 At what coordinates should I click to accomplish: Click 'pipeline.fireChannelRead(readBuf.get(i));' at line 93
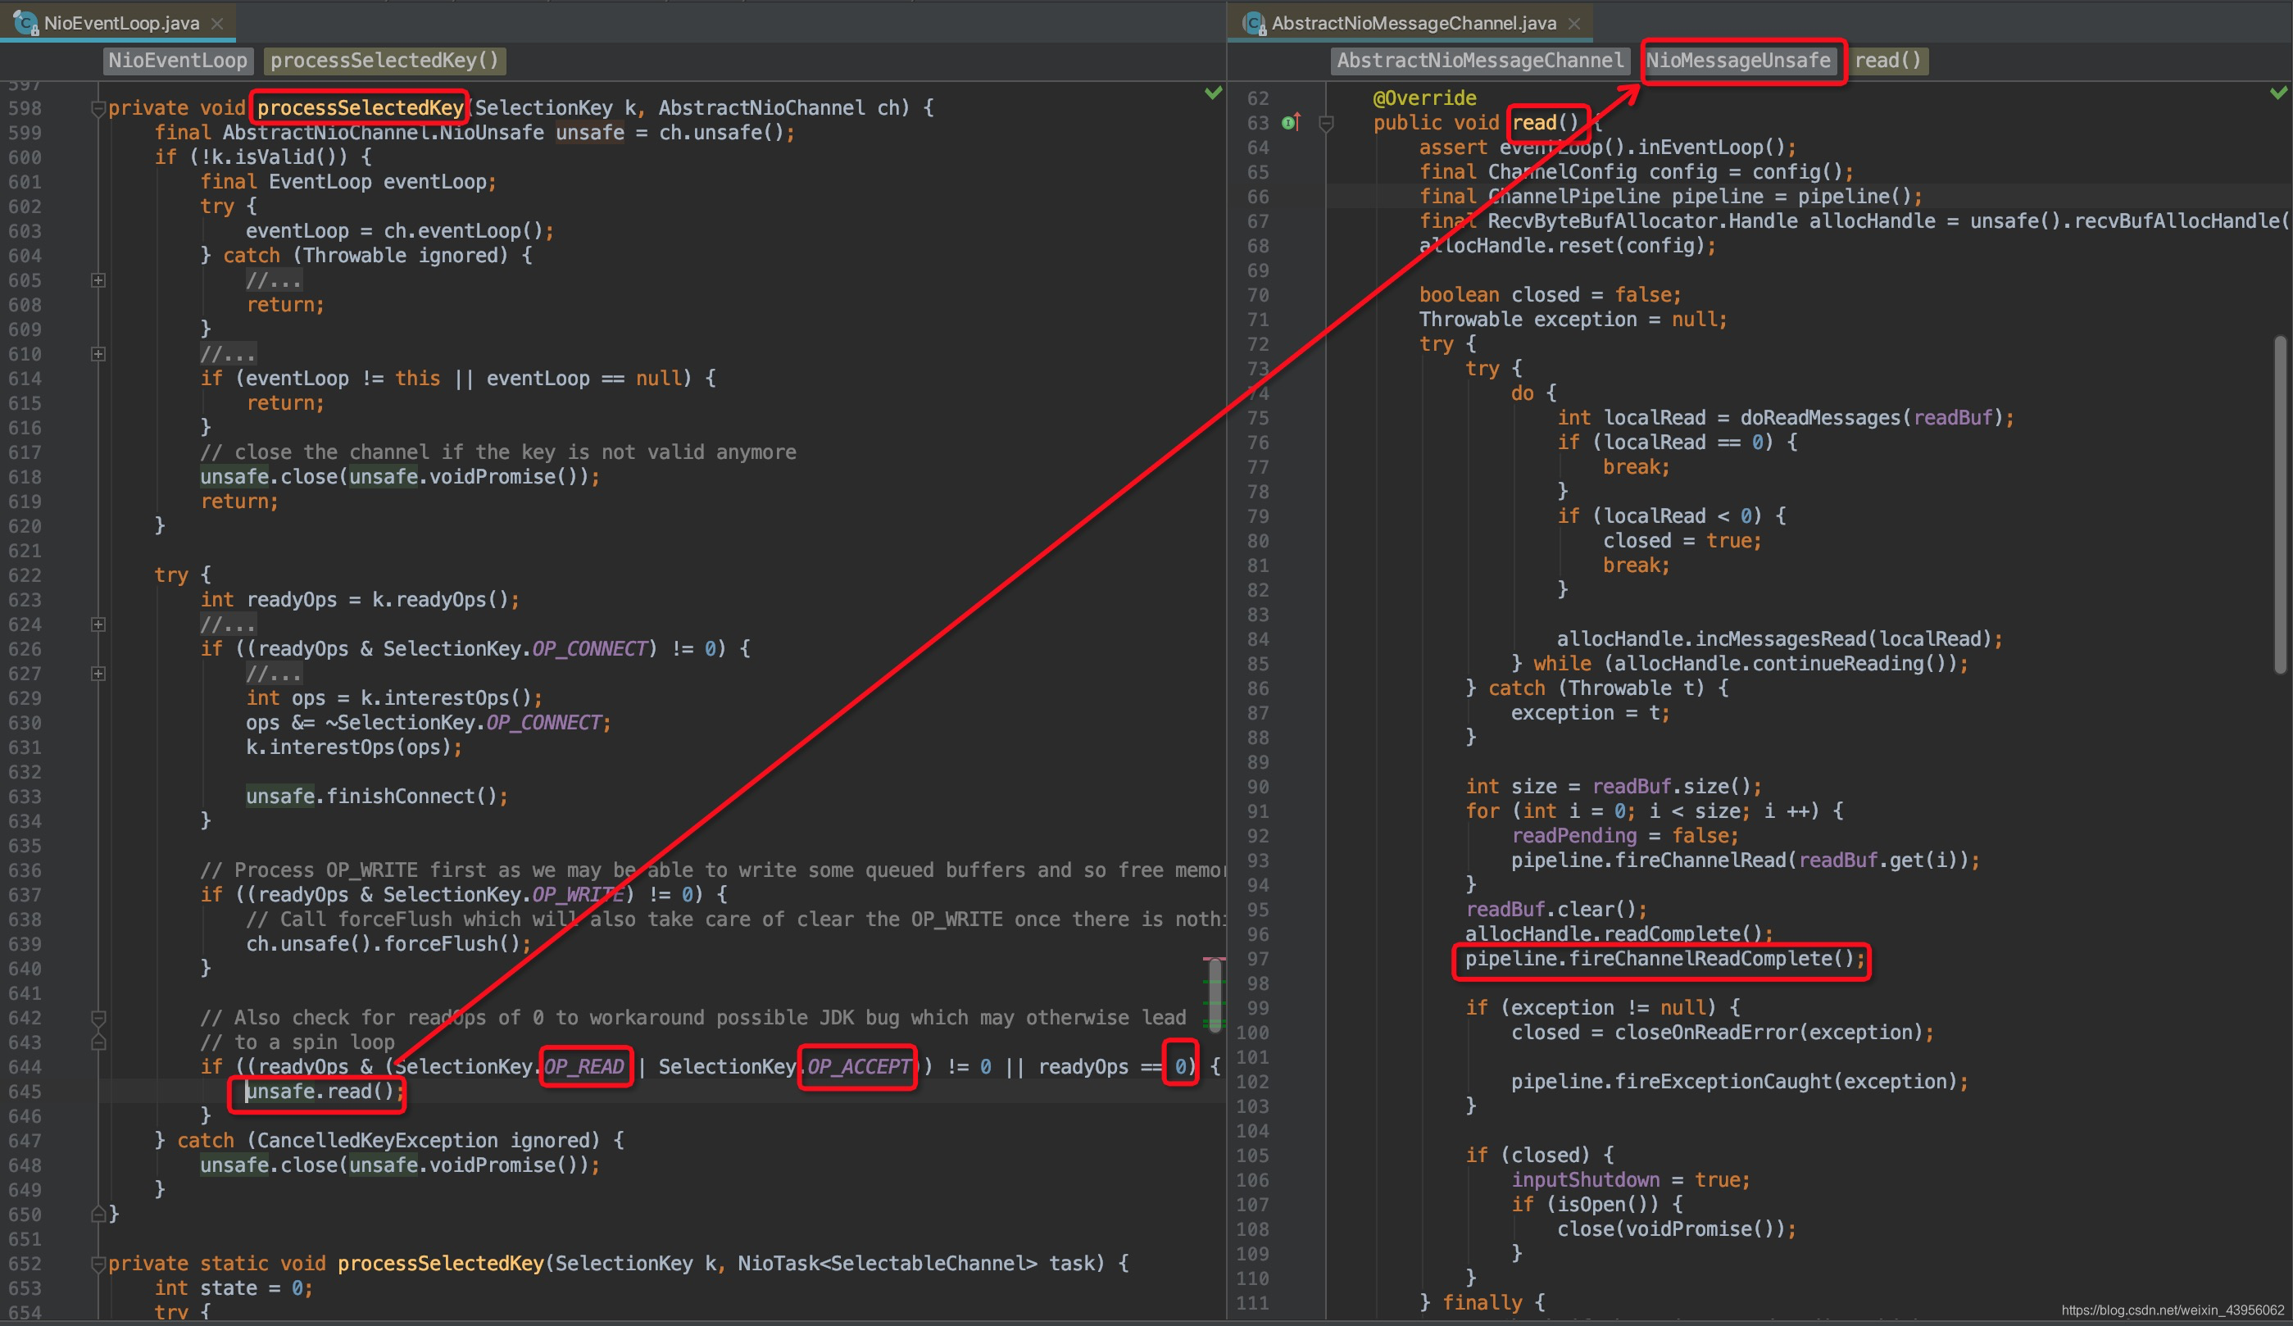pos(1746,860)
